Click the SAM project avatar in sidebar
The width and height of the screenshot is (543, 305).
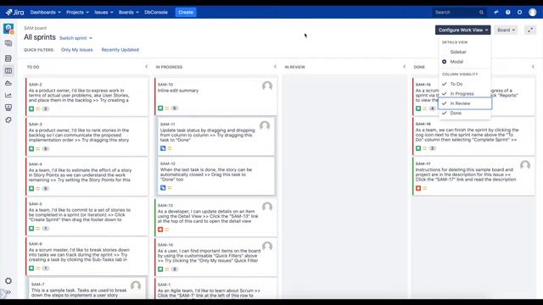tap(8, 29)
